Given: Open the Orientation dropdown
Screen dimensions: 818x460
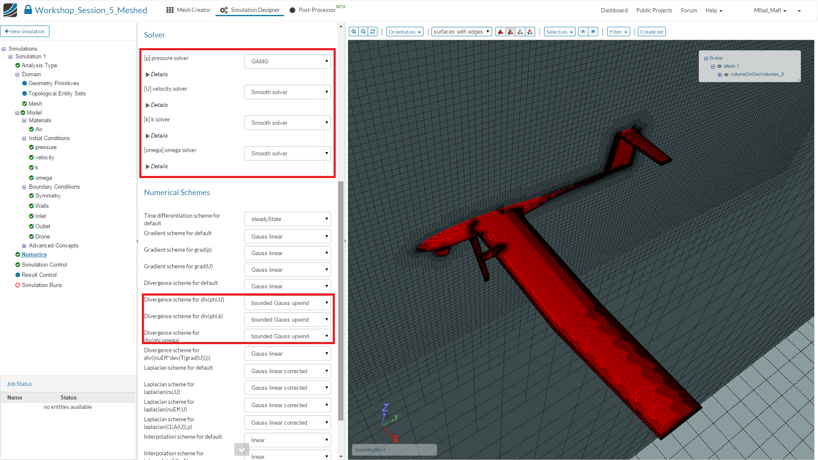Looking at the screenshot, I should click(404, 32).
